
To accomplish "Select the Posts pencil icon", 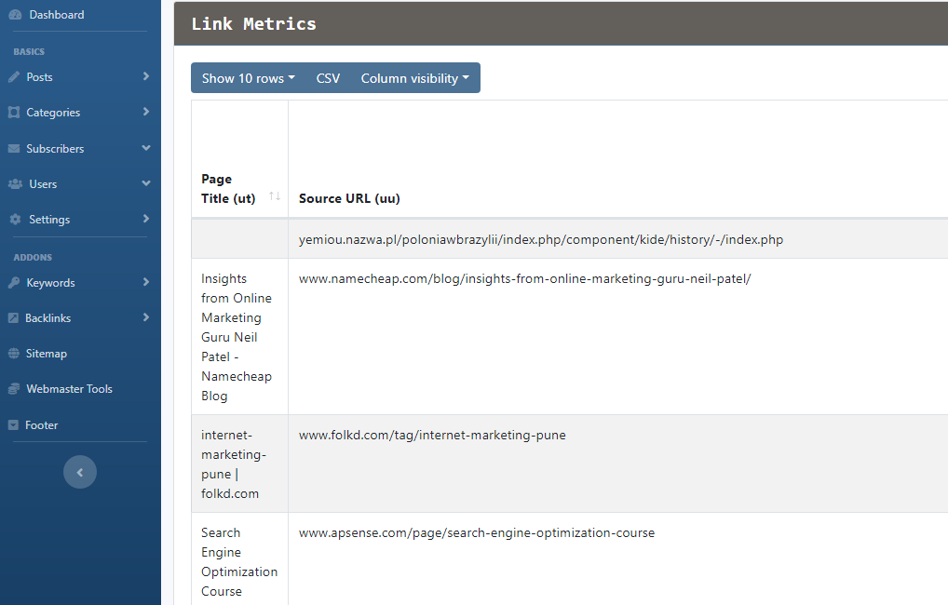I will [x=13, y=76].
